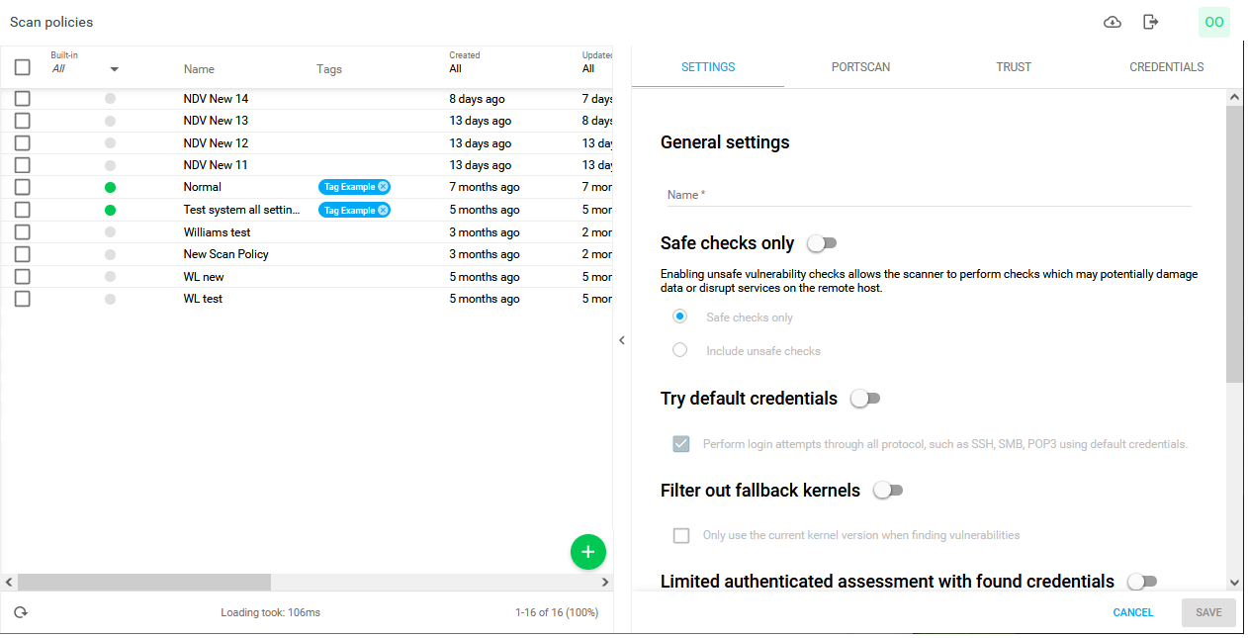Check the Only use current kernel version checkbox
Viewport: 1248px width, 638px height.
(680, 535)
